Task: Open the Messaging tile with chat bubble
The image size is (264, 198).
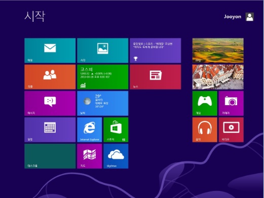Action: tap(50, 103)
